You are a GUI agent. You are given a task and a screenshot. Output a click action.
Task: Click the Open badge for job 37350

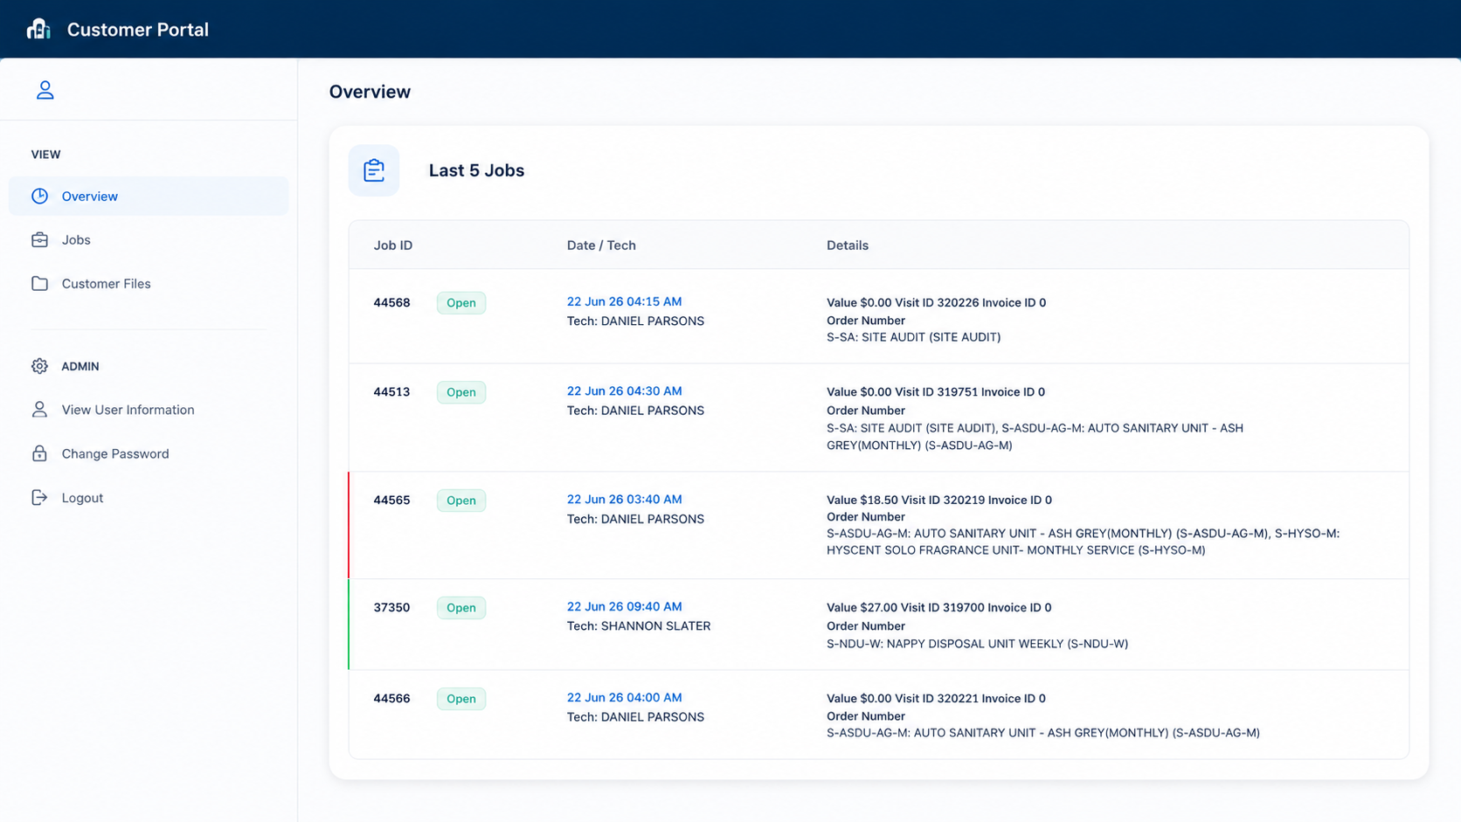click(x=461, y=608)
